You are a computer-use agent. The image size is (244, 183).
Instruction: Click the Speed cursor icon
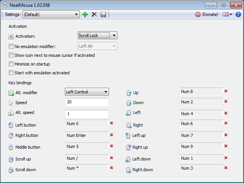(11, 103)
